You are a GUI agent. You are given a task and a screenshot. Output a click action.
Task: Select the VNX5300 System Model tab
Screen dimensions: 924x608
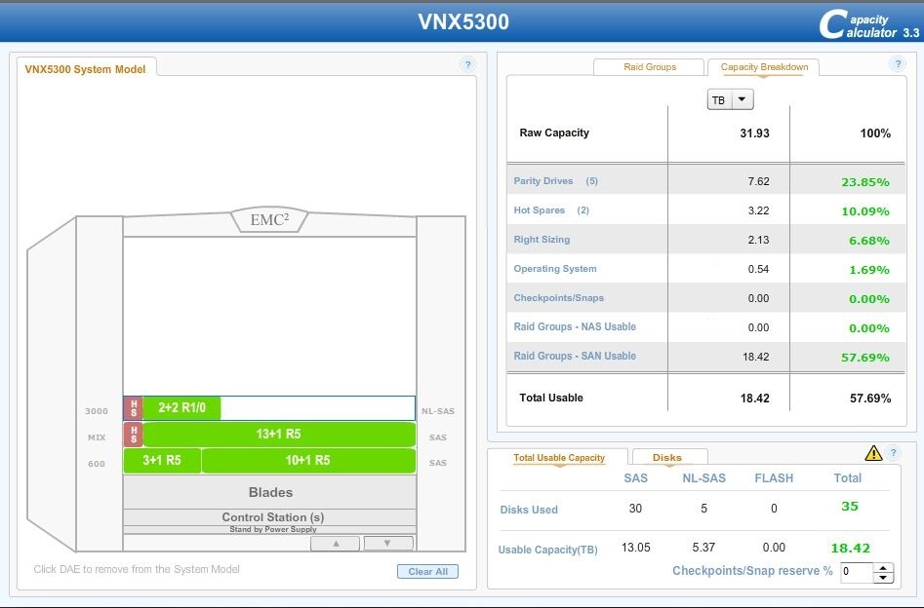86,69
